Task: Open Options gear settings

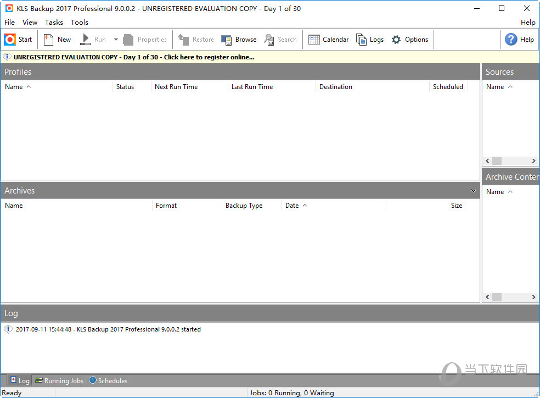Action: 410,40
